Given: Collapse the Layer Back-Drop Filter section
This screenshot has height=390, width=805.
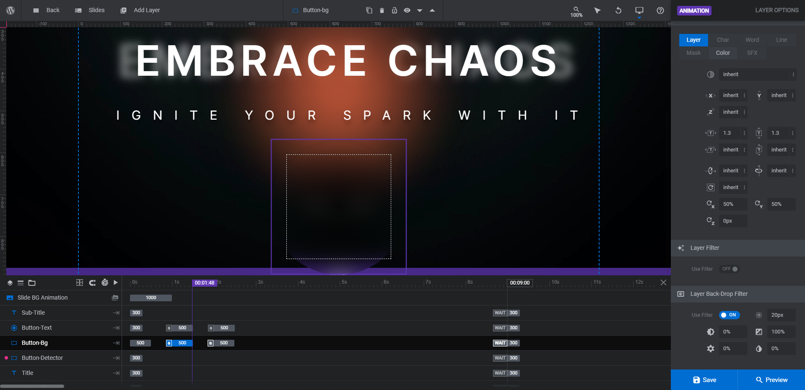Looking at the screenshot, I should pyautogui.click(x=738, y=294).
